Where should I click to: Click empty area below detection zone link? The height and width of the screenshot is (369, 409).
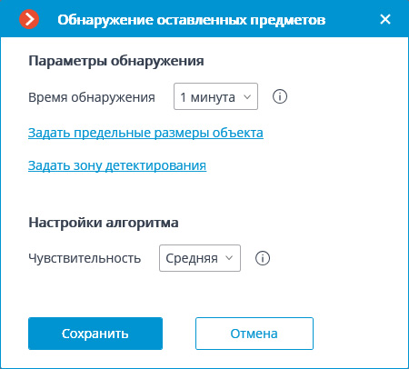coord(204,193)
